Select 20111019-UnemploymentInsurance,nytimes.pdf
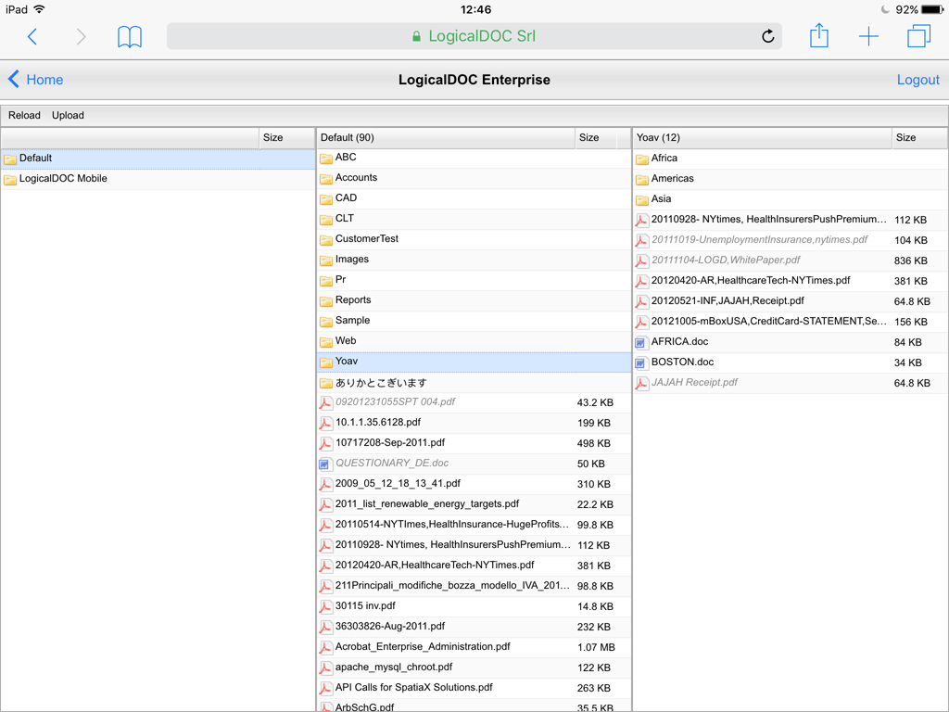Image resolution: width=949 pixels, height=712 pixels. click(x=790, y=240)
